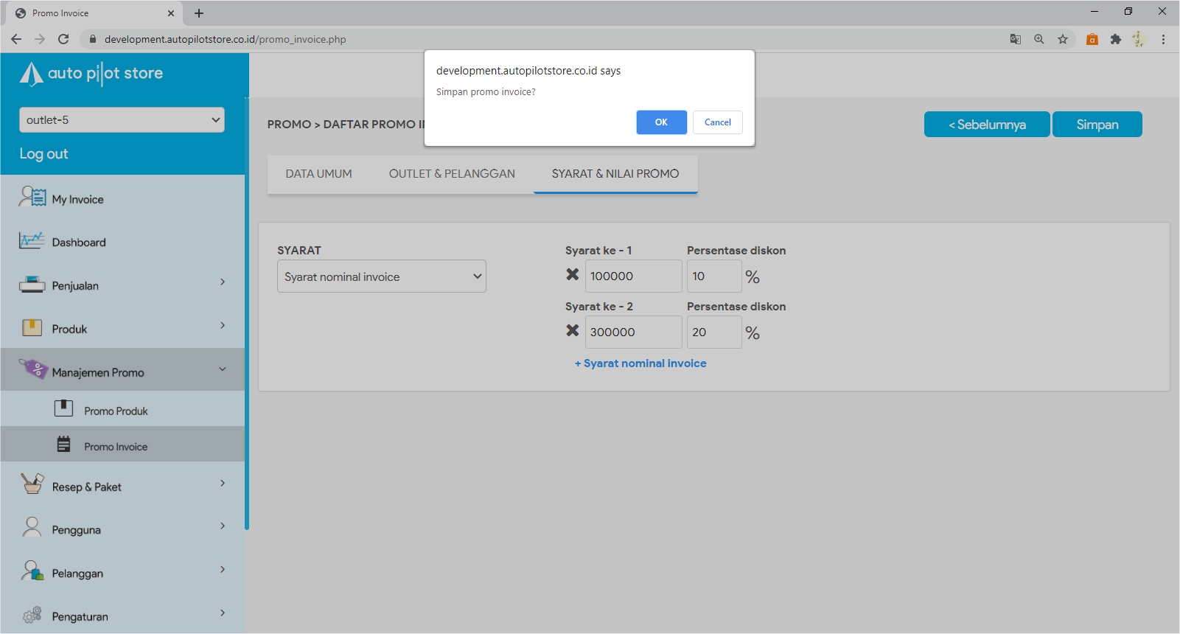Image resolution: width=1180 pixels, height=634 pixels.
Task: Switch to the DATA UMUM tab
Action: (318, 174)
